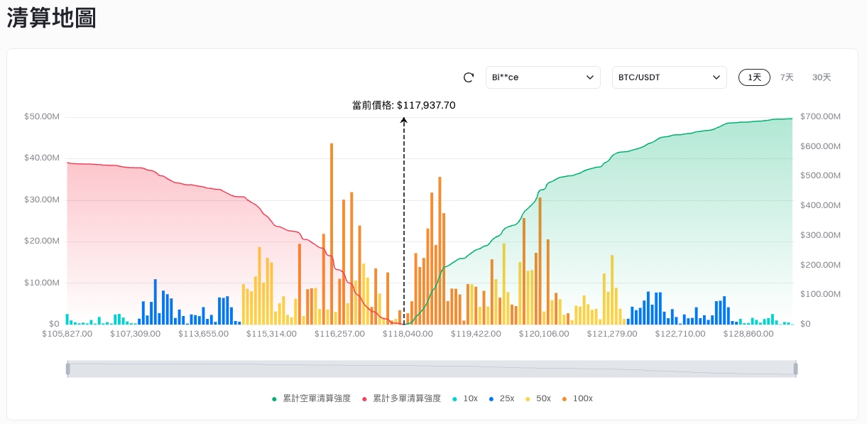Image resolution: width=867 pixels, height=424 pixels.
Task: Click the right handle of zoom slider
Action: (795, 369)
